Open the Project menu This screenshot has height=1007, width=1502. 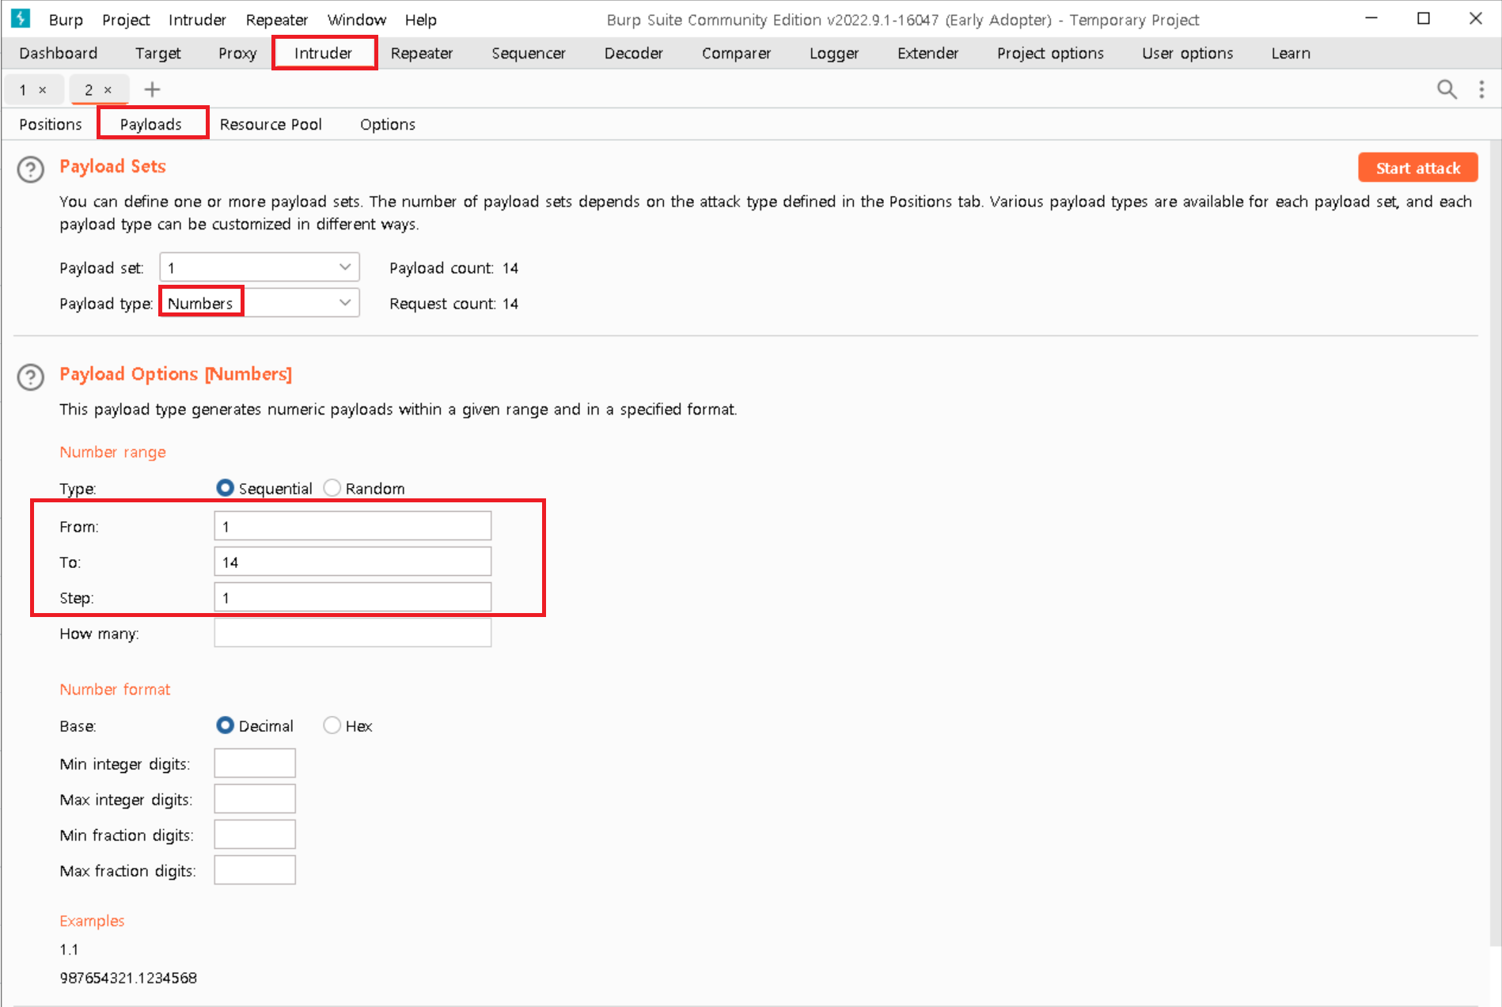(x=126, y=20)
